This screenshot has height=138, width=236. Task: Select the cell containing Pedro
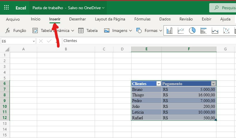click(146, 101)
